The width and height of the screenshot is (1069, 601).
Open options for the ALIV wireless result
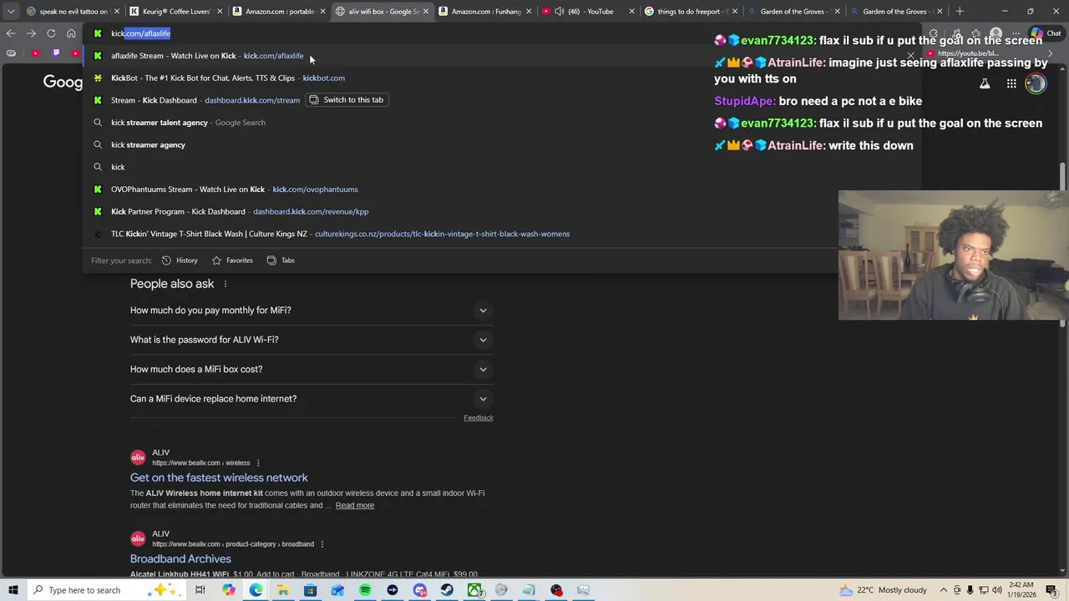tap(258, 463)
